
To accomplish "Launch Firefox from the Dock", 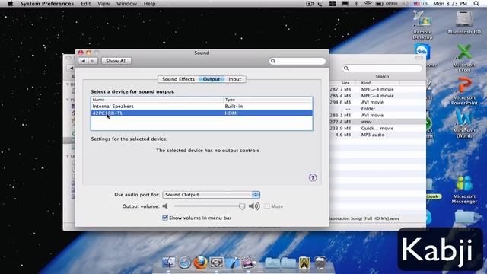I will pos(200,263).
